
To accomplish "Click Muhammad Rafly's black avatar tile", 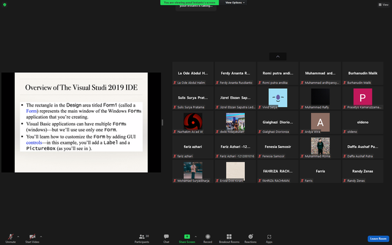I will (x=320, y=97).
